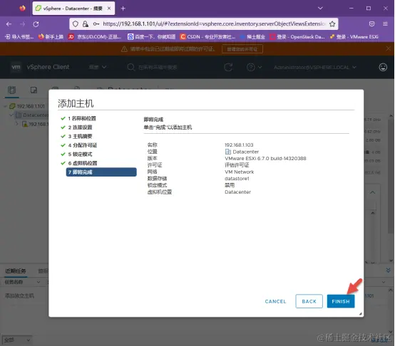Select step 6 虚拟机位置
Viewport: 395px width, 346px height.
tap(83, 163)
